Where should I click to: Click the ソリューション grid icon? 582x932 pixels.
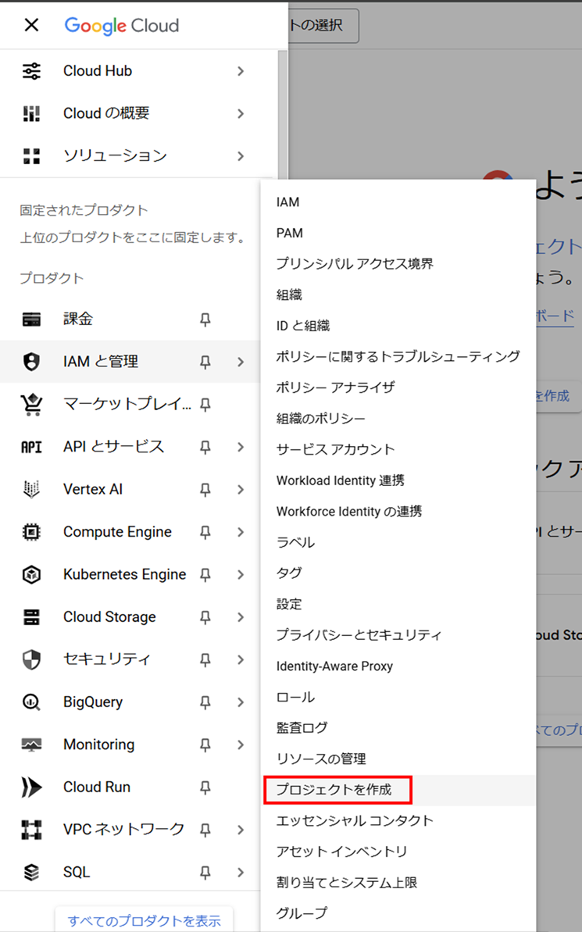pyautogui.click(x=31, y=155)
